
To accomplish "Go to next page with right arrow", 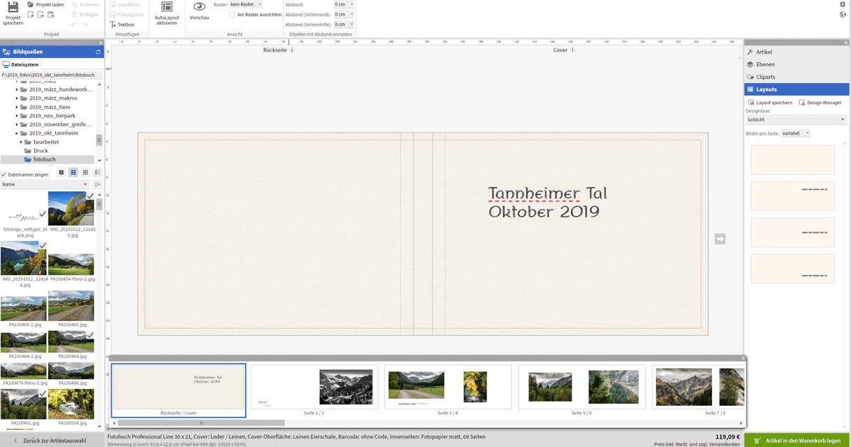I will coord(720,239).
